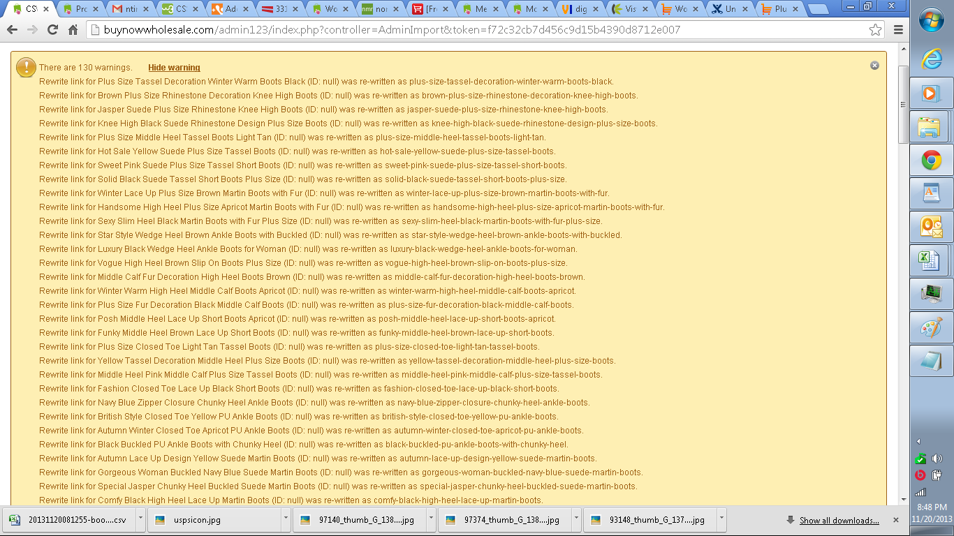The height and width of the screenshot is (536, 954).
Task: Switch to the 'dig' tab
Action: point(581,10)
